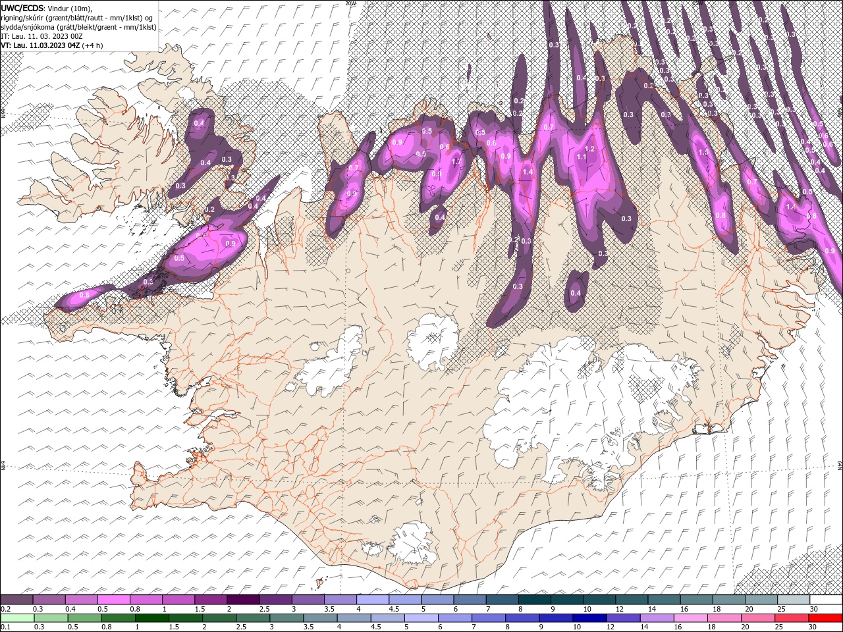Click the lower legend swatch labeled 20

[x=758, y=618]
